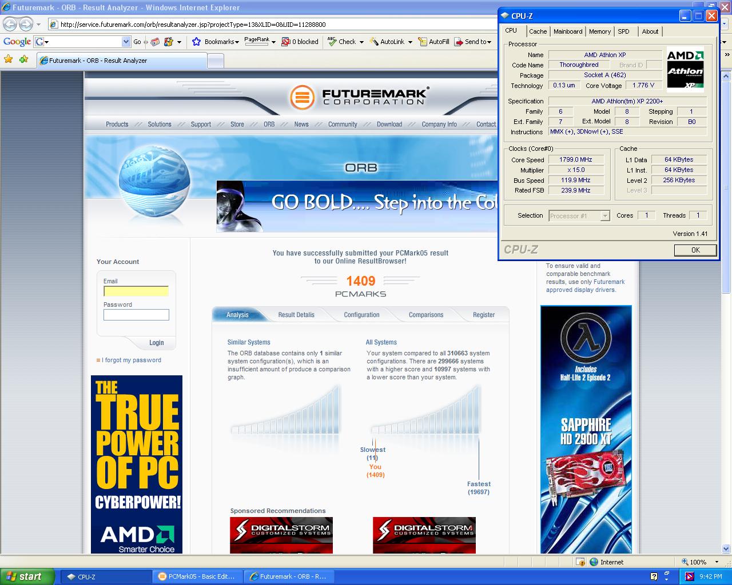The height and width of the screenshot is (585, 732).
Task: Click the Send to toolbar button
Action: (x=472, y=42)
